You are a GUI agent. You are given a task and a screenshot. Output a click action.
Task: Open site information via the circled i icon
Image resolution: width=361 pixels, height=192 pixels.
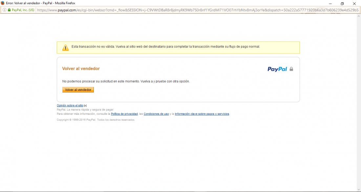click(4, 10)
